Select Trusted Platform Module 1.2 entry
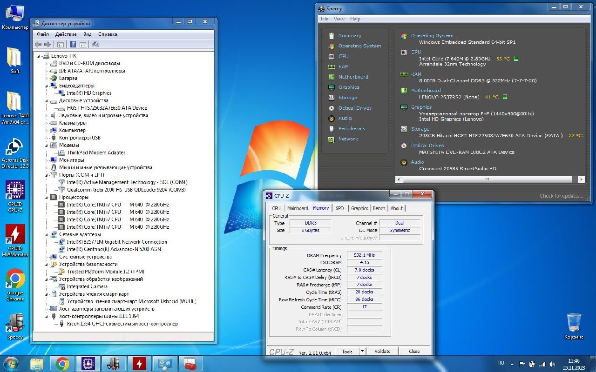This screenshot has height=372, width=596. tap(106, 272)
